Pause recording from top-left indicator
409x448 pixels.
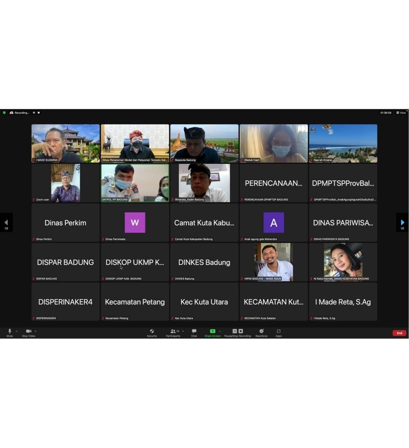click(x=34, y=112)
